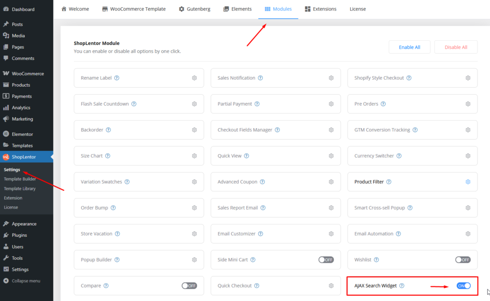The height and width of the screenshot is (301, 490).
Task: Open WooCommerce menu in sidebar
Action: [x=27, y=73]
